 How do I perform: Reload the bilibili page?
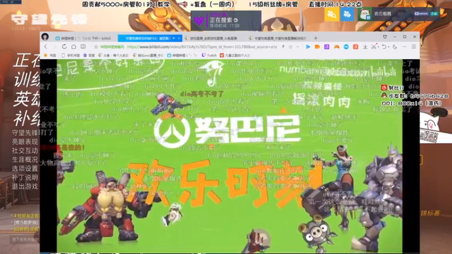click(64, 47)
